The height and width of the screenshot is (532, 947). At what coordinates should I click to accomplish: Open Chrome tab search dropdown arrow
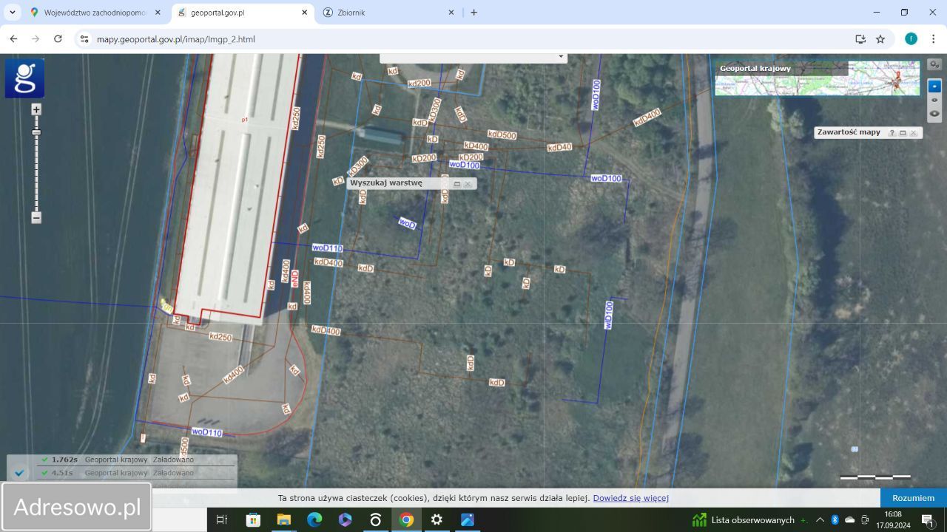pyautogui.click(x=13, y=13)
